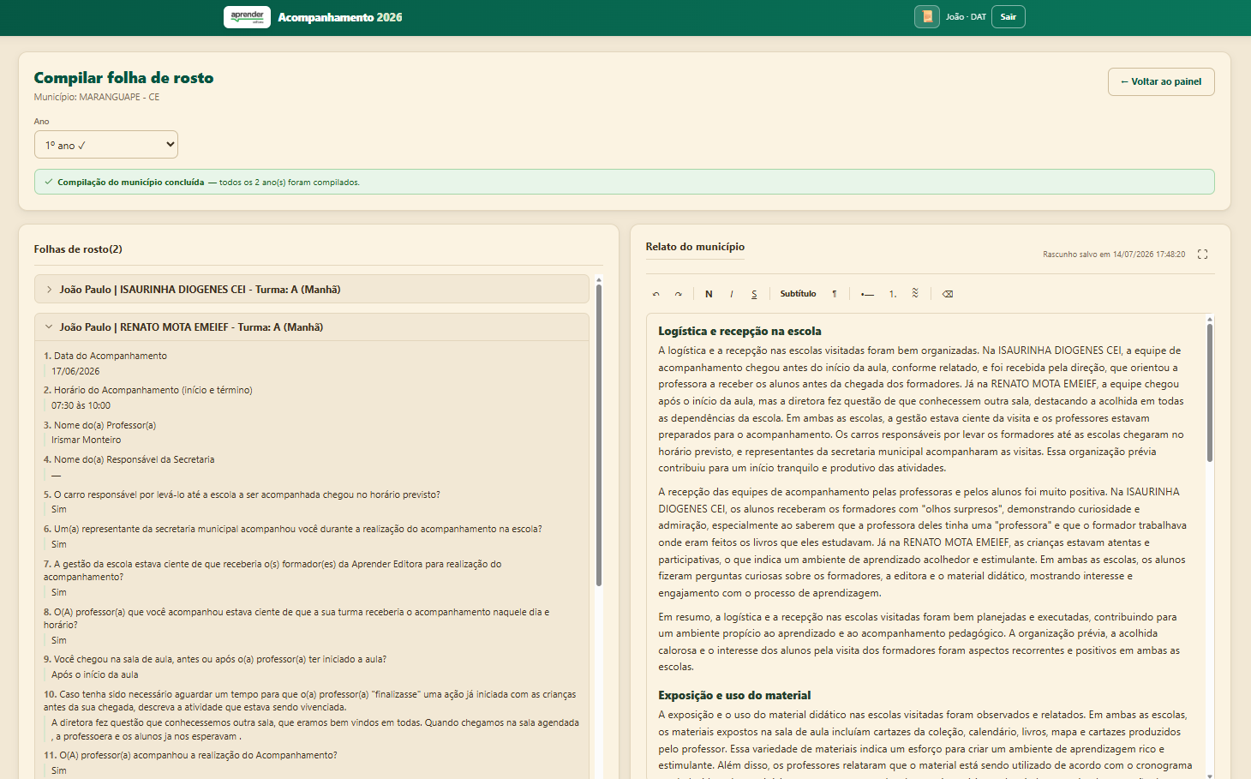This screenshot has height=779, width=1251.
Task: Click 'Município: MARANGUAPE - CE' text
Action: (97, 97)
